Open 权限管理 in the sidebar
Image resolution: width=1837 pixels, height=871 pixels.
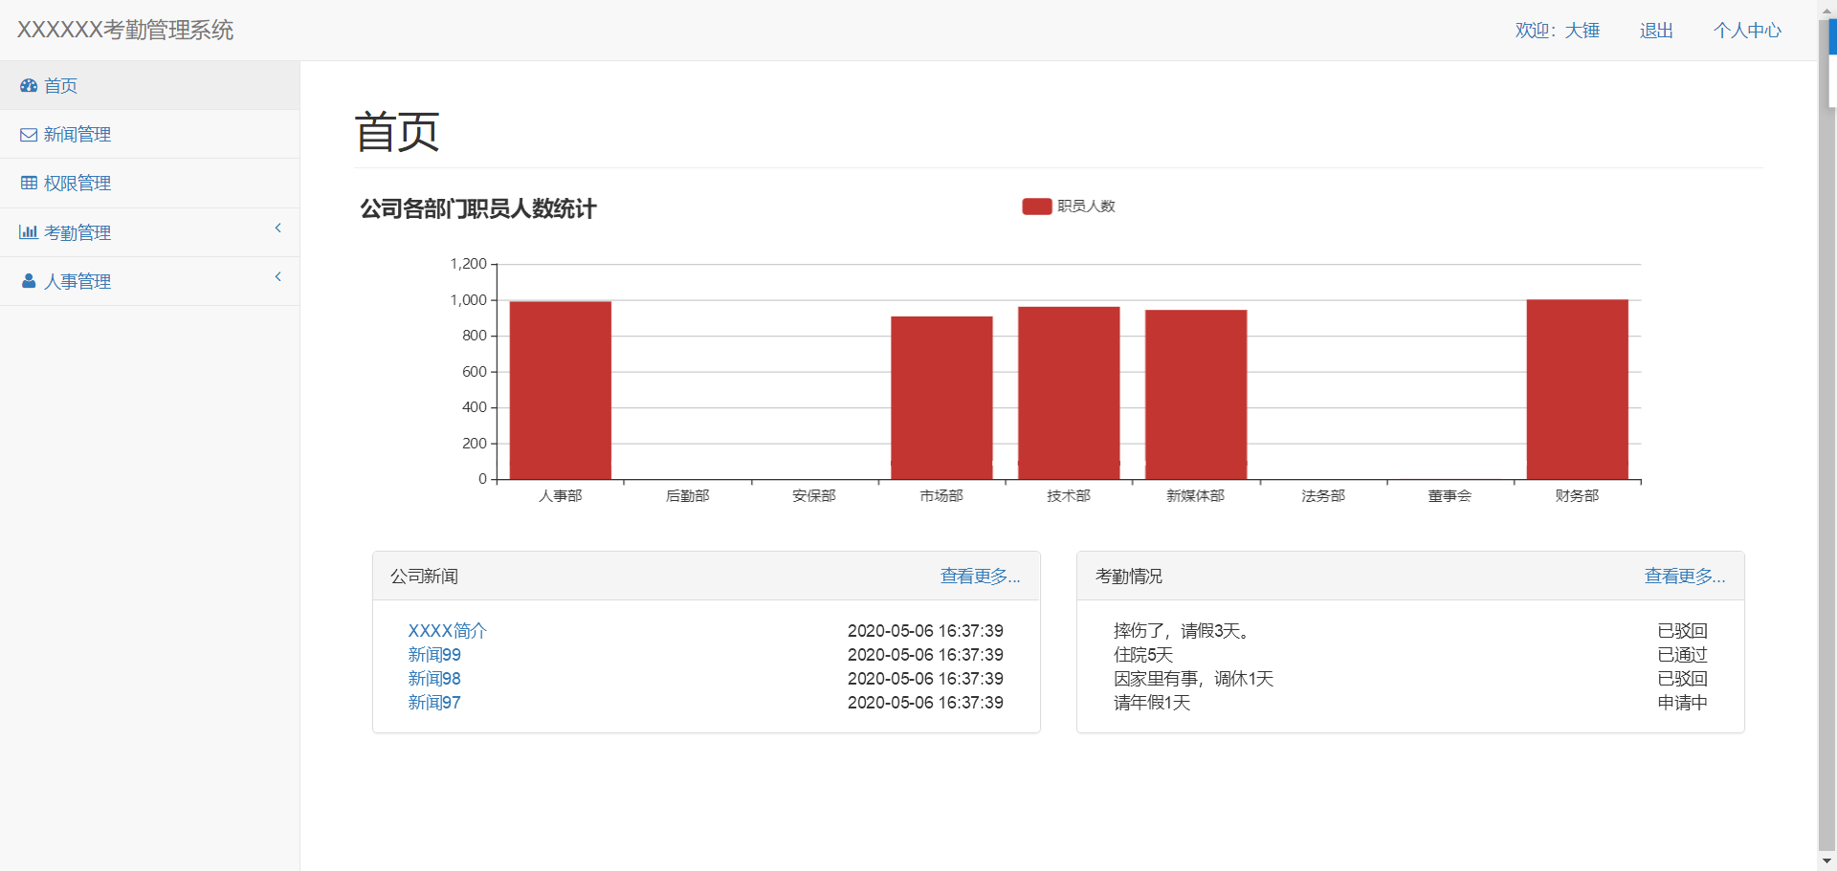coord(149,184)
